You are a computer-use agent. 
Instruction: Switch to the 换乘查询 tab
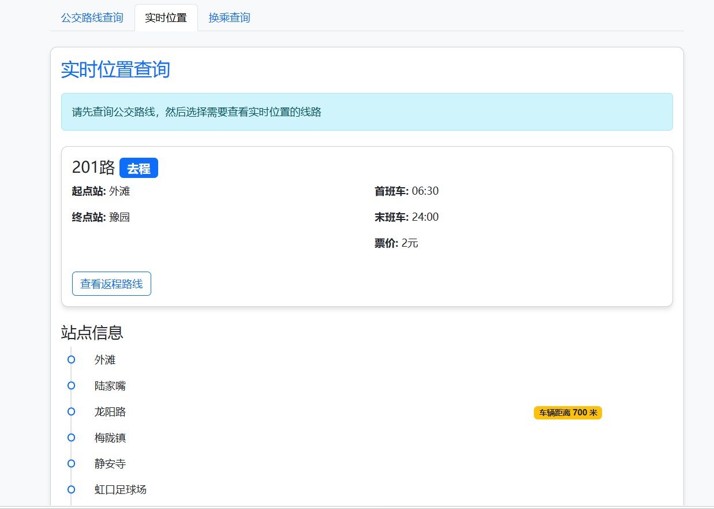(230, 18)
